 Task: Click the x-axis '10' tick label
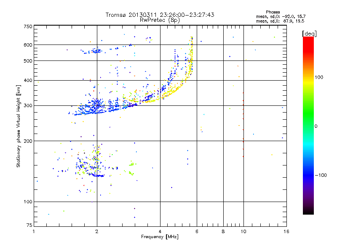(x=243, y=231)
